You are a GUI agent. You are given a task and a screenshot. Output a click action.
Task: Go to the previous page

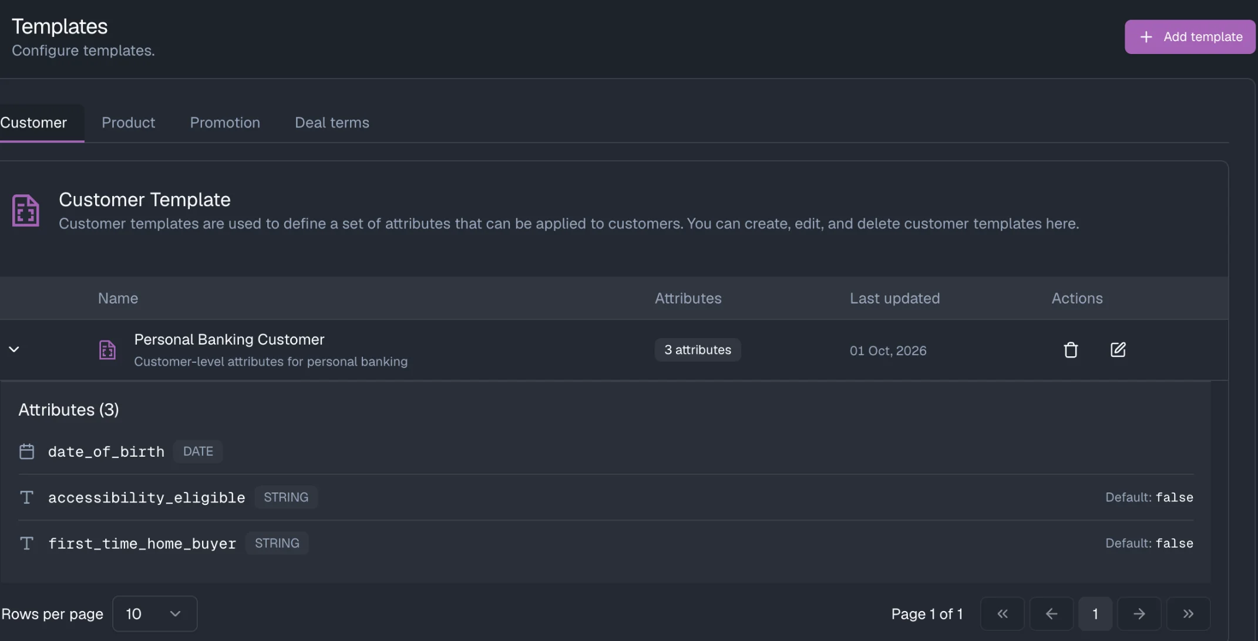[x=1051, y=614]
